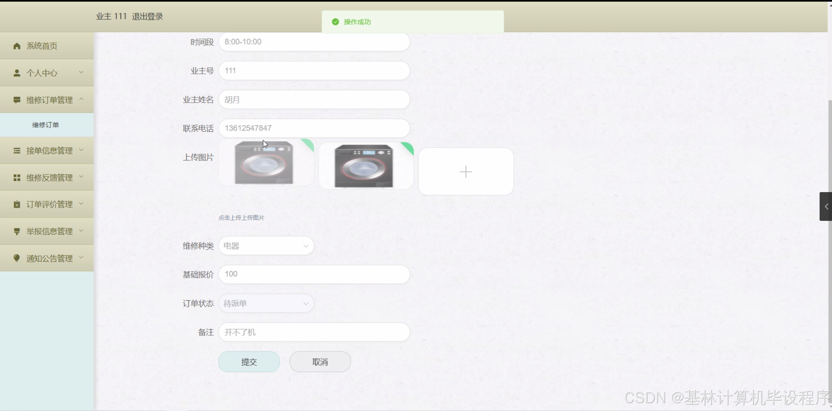
Task: Collapse 维修订单管理 menu chevron
Action: pyautogui.click(x=81, y=99)
